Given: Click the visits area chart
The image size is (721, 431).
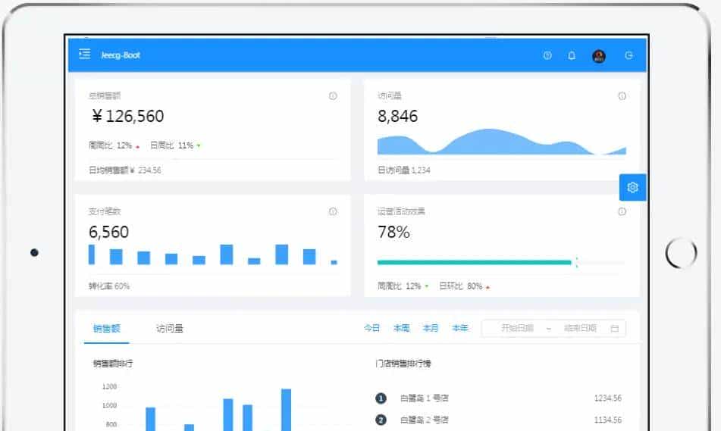Looking at the screenshot, I should (x=502, y=142).
